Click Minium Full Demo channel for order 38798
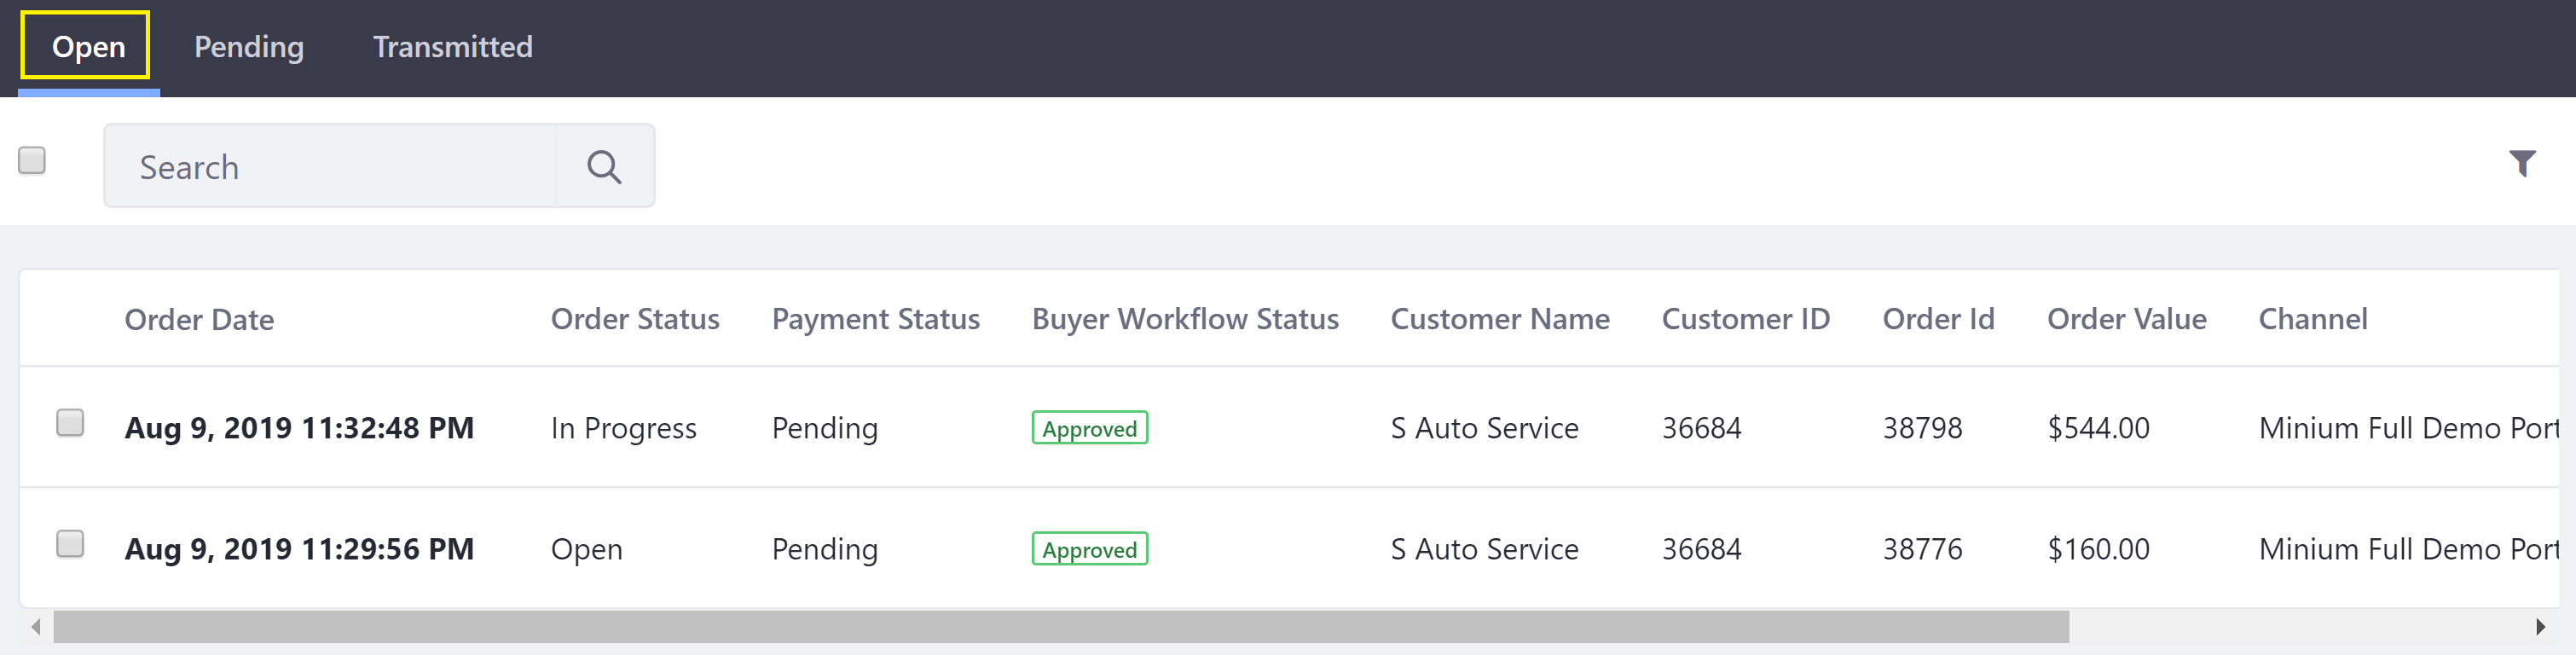This screenshot has height=655, width=2576. click(2408, 428)
